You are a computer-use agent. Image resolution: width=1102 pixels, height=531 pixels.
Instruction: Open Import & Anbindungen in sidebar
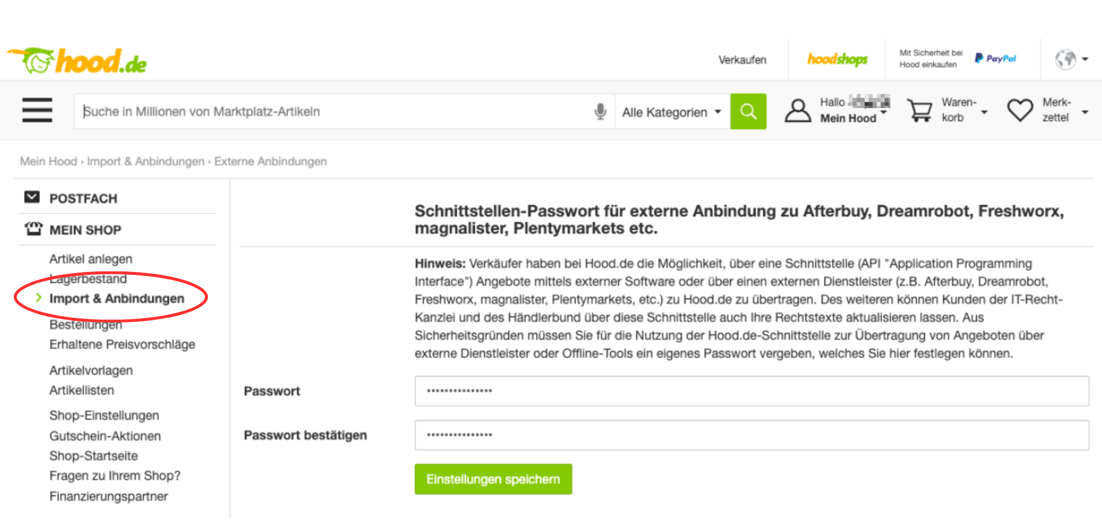tap(116, 299)
